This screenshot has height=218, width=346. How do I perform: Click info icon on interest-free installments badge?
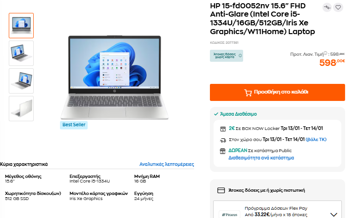pos(240,56)
